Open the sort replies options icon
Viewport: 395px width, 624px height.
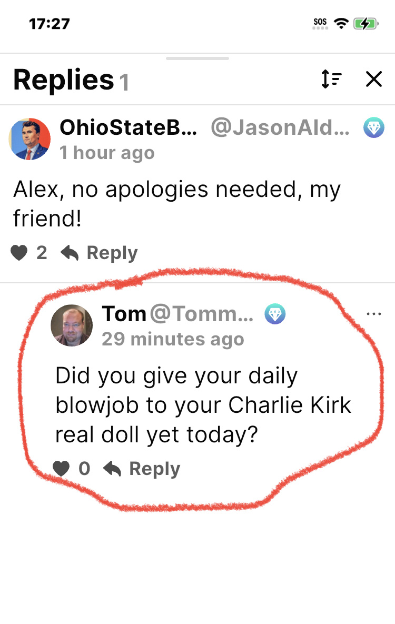click(331, 80)
